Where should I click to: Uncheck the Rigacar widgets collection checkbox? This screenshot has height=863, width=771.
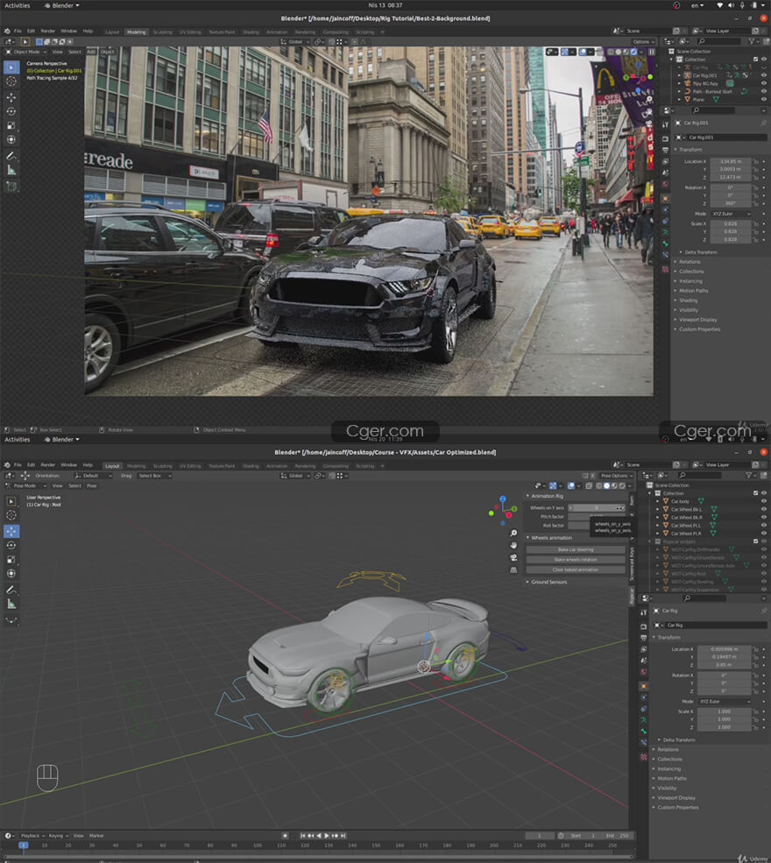click(755, 541)
